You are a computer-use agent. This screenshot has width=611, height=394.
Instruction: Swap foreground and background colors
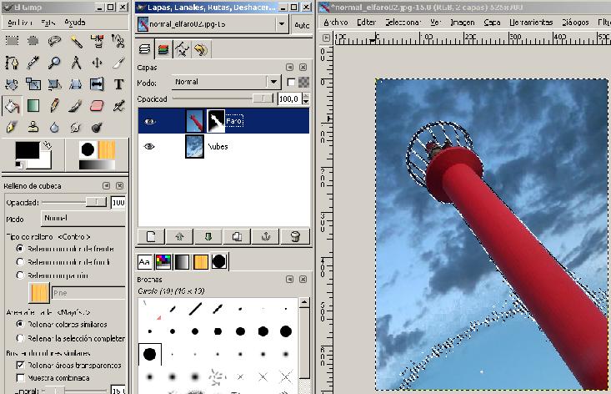tap(48, 145)
